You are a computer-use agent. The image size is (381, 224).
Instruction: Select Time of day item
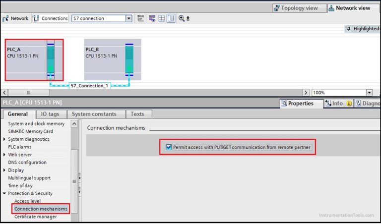[20, 186]
